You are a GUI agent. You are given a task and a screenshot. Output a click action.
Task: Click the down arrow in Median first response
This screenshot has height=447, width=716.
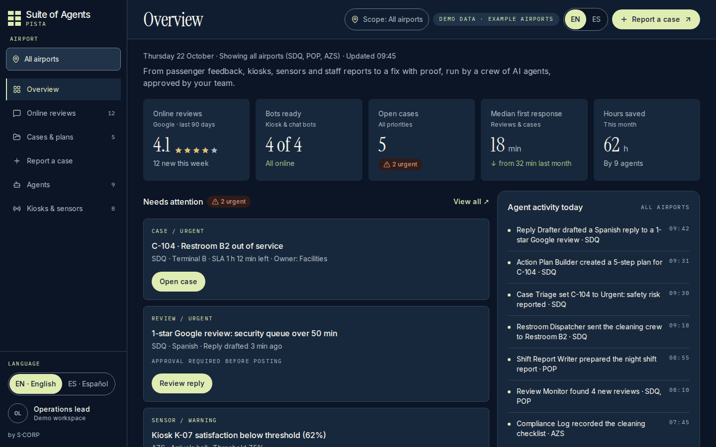tap(494, 163)
